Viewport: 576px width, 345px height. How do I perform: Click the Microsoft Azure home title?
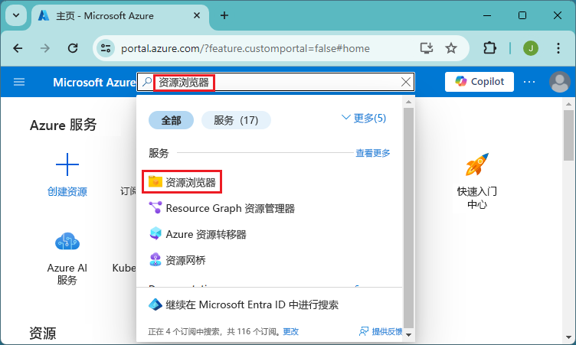pos(94,82)
